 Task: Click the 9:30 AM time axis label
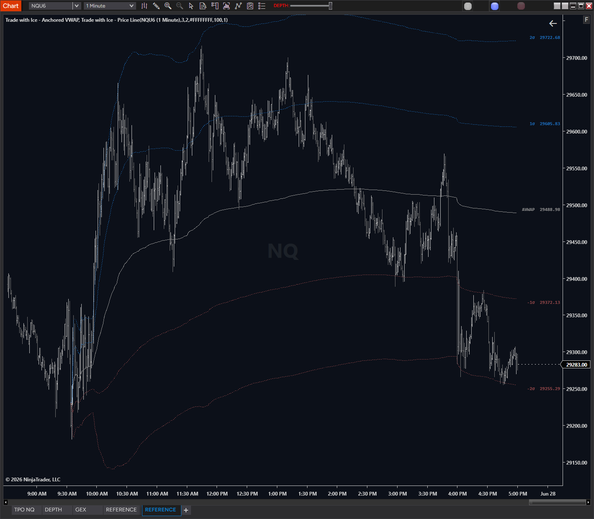(67, 494)
